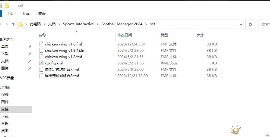
Task: Select file 周周定位球组合8.fmf
Action: coord(62,76)
